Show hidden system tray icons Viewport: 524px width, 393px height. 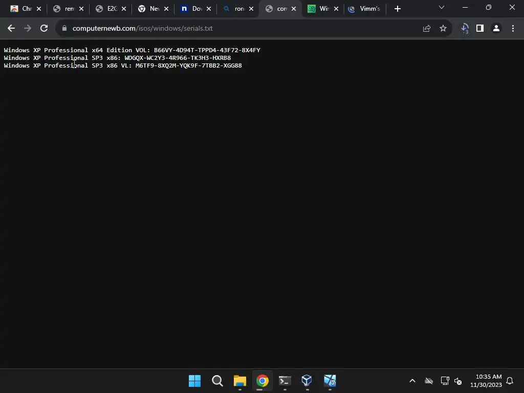(412, 381)
